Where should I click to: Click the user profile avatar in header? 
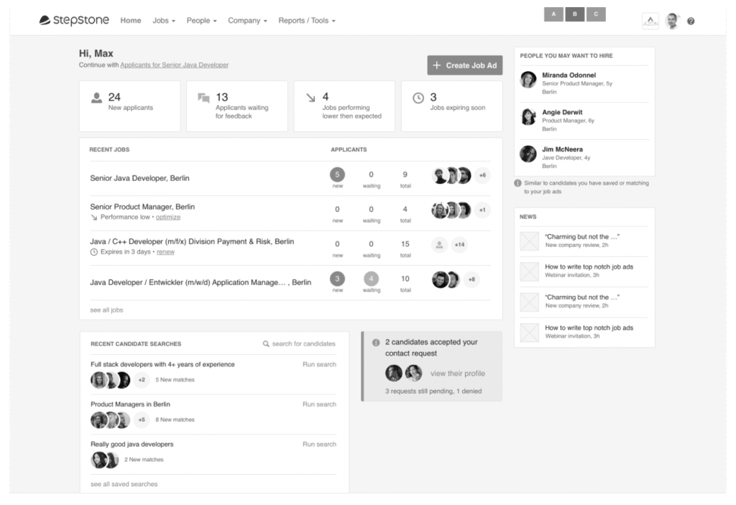tap(671, 22)
